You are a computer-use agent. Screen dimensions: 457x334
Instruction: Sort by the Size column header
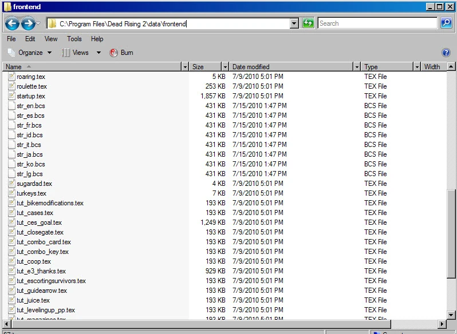point(206,67)
